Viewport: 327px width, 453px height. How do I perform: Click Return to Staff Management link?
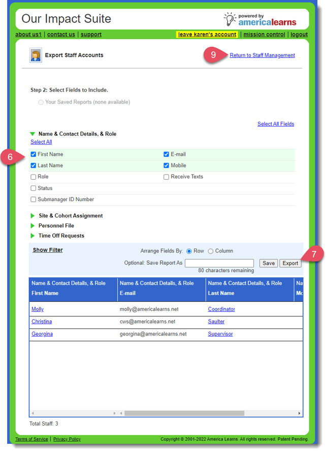point(262,55)
